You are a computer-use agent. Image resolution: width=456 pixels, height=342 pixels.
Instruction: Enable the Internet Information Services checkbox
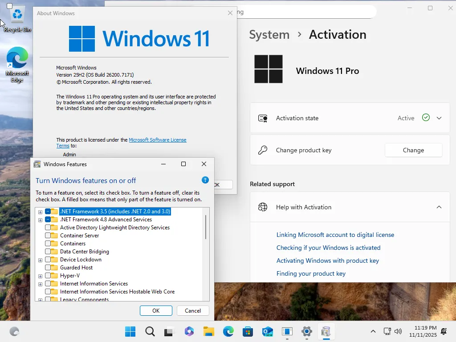pyautogui.click(x=48, y=283)
